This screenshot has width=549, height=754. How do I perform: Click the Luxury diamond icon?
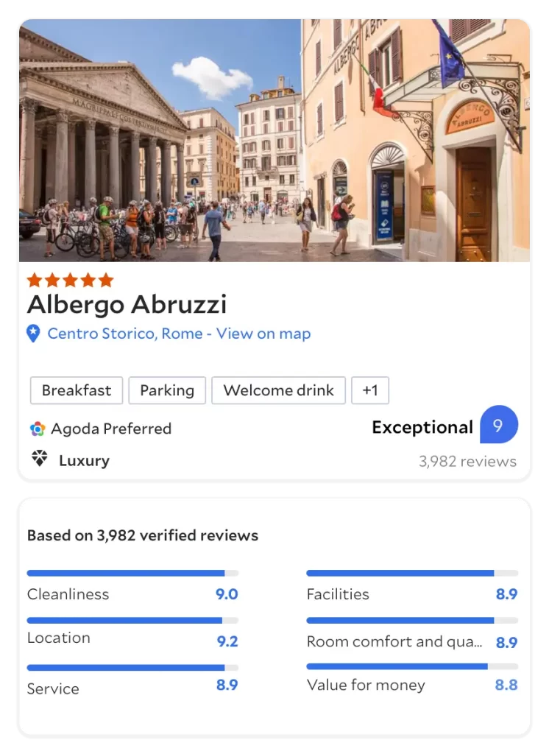(39, 459)
